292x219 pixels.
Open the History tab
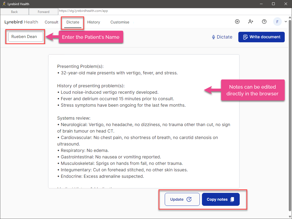[94, 22]
